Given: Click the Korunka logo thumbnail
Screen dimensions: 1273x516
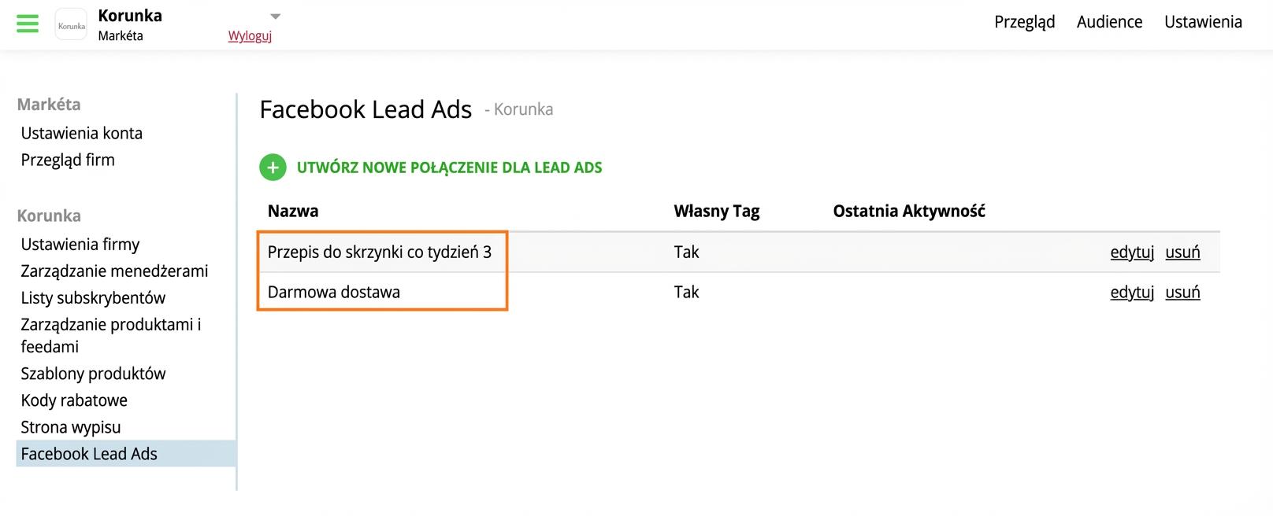Looking at the screenshot, I should point(71,24).
